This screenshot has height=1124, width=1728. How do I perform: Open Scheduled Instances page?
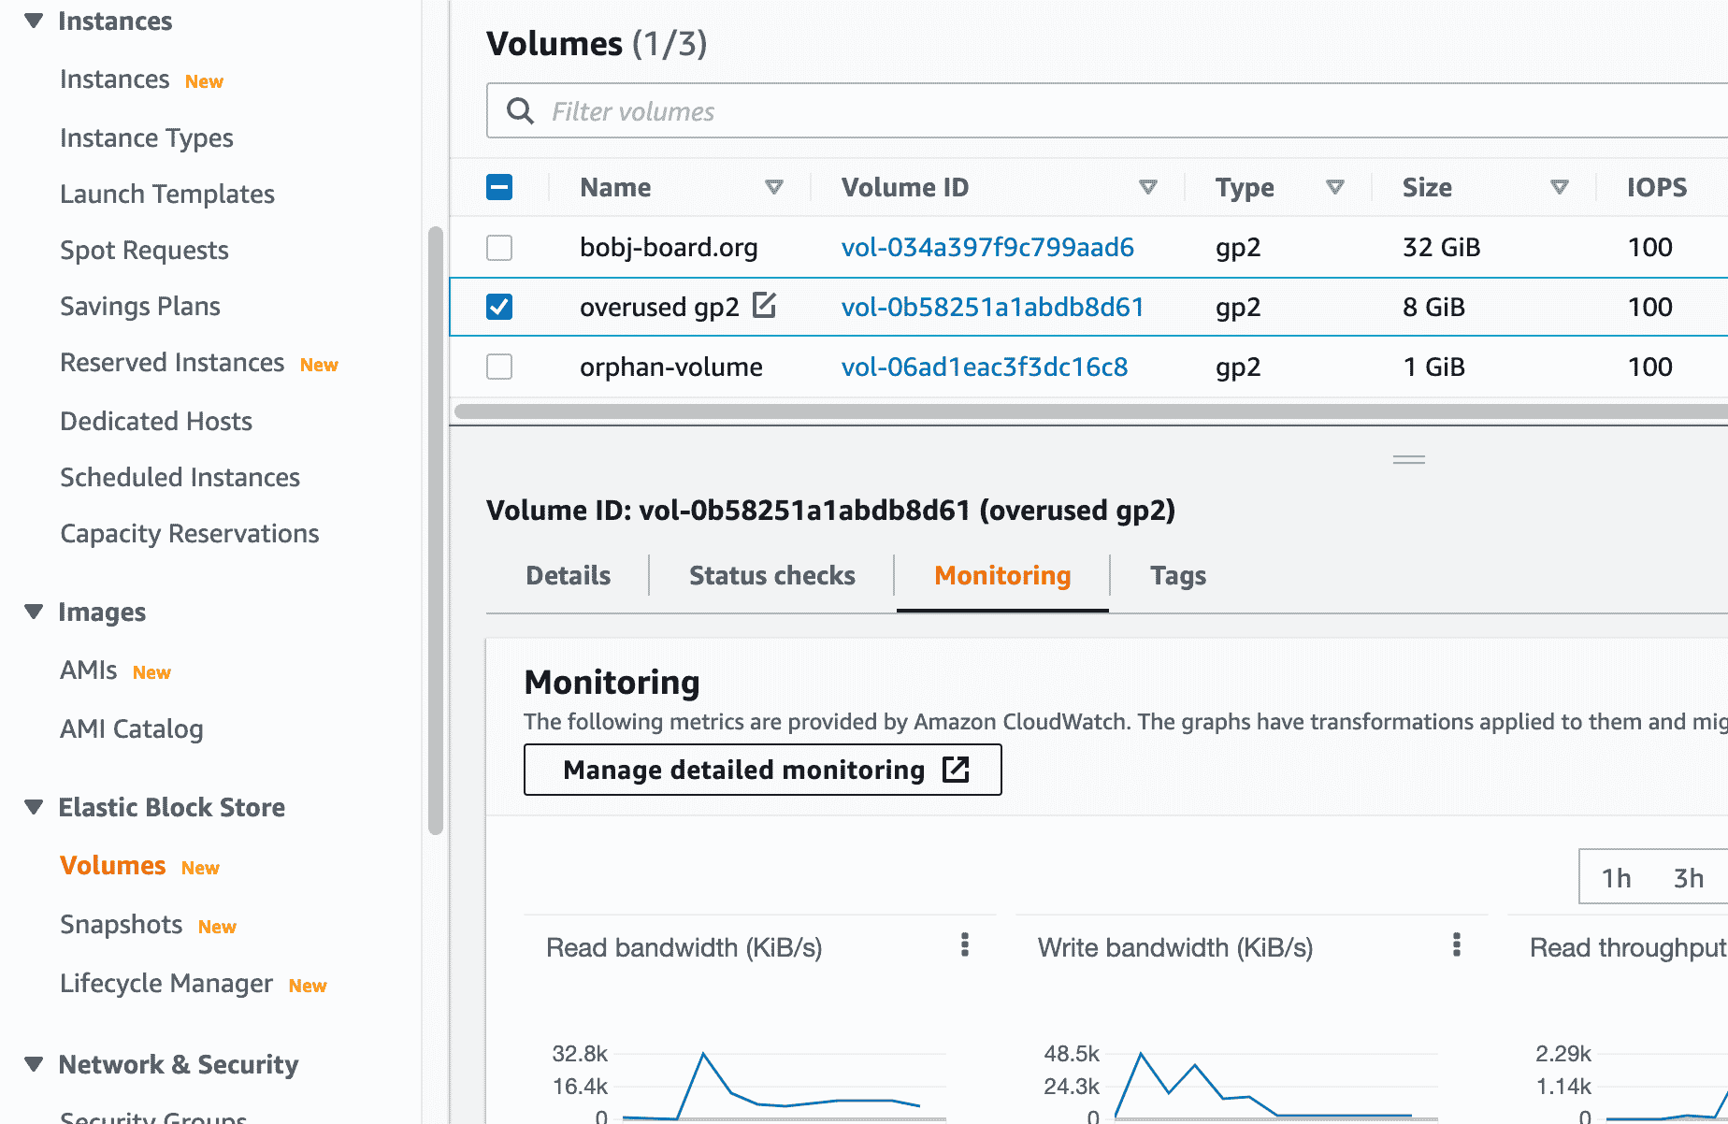click(180, 477)
